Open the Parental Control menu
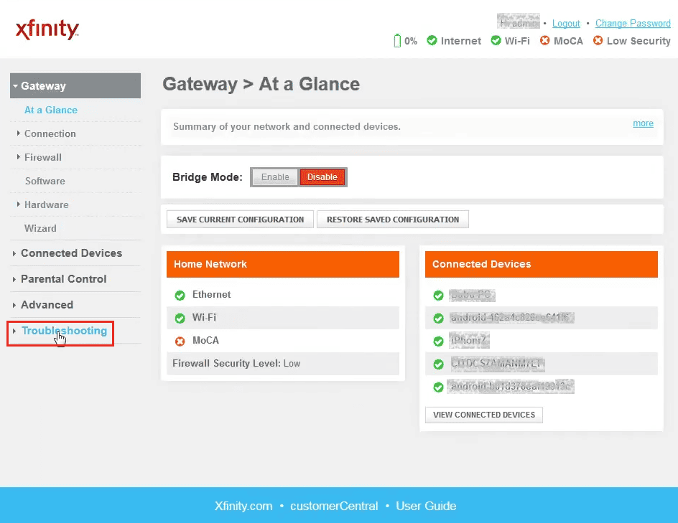Image resolution: width=678 pixels, height=523 pixels. click(x=63, y=279)
